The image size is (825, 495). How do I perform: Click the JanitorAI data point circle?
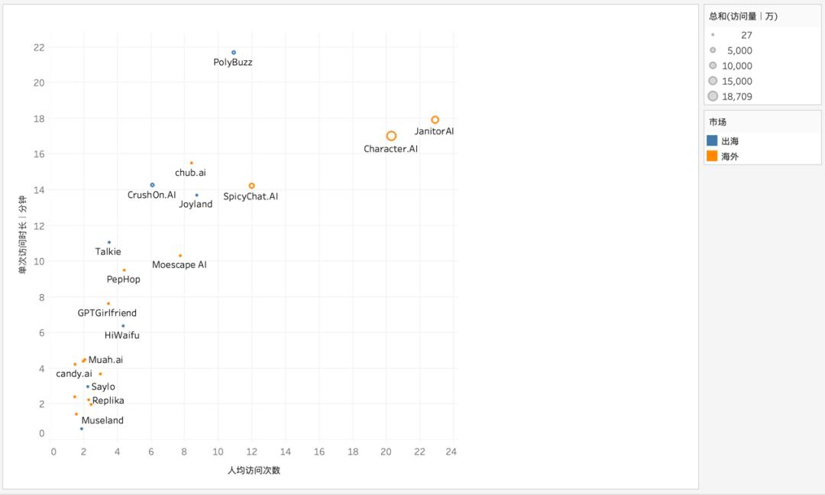435,120
